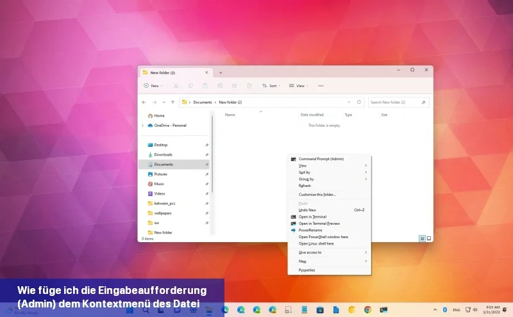Expand the address bar history dropdown
Viewport: 513px width, 317px height.
(x=348, y=102)
